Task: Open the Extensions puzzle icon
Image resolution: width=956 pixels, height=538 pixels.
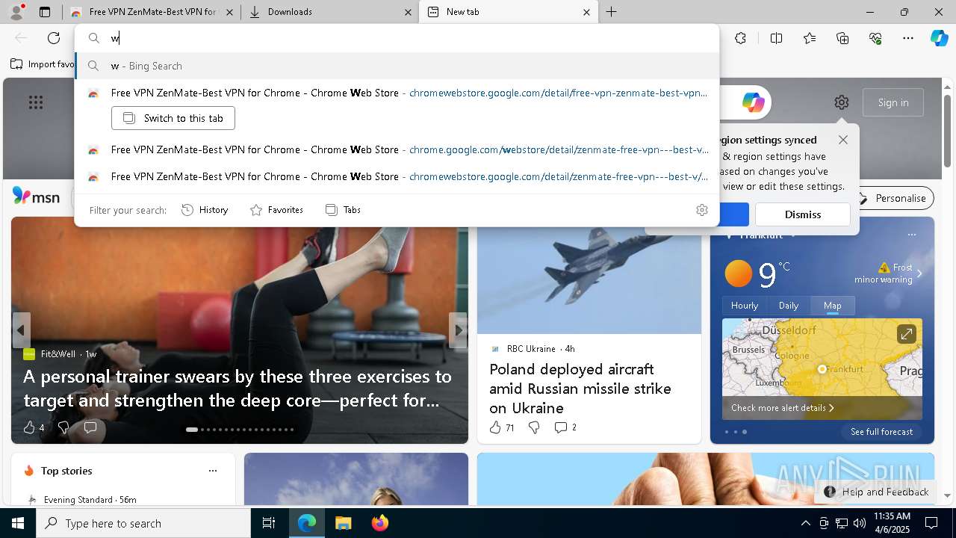Action: (740, 38)
